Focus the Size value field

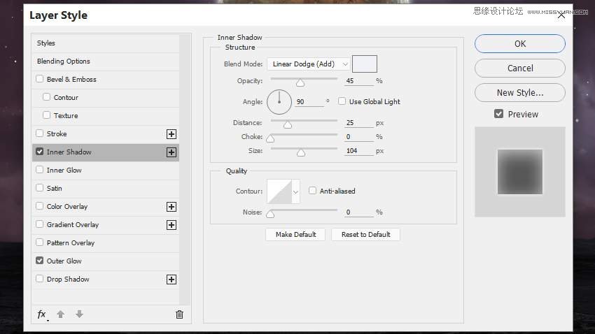coord(359,151)
